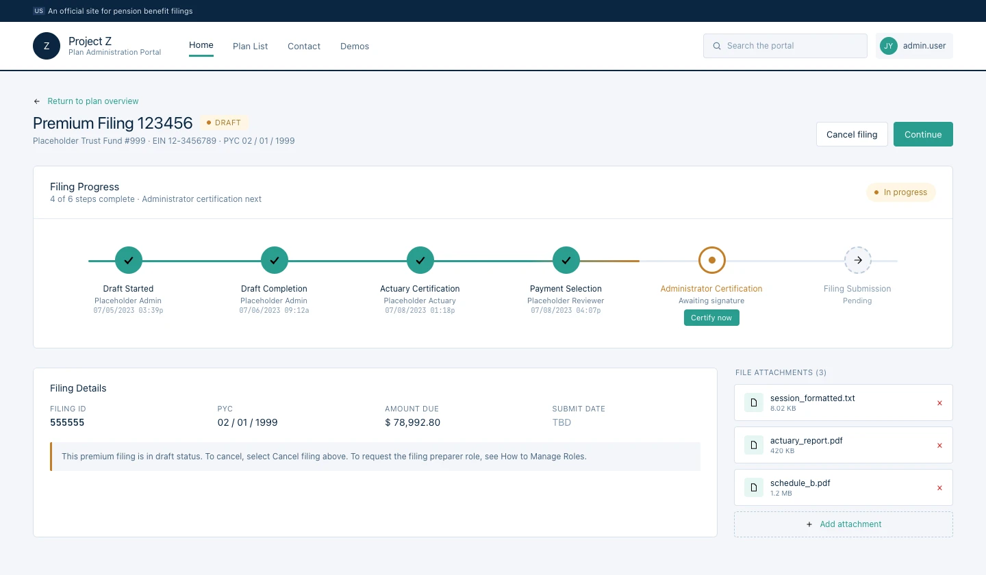986x575 pixels.
Task: Click the draft status notice text
Action: 324,457
